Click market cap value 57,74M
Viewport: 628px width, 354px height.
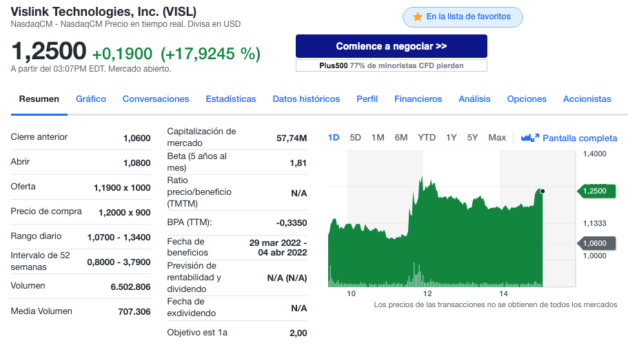pos(292,138)
